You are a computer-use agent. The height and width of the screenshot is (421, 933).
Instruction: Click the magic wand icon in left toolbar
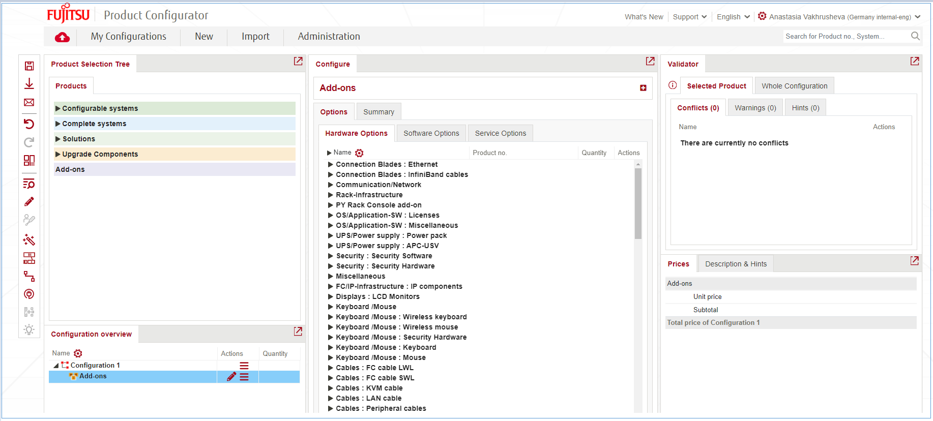29,239
